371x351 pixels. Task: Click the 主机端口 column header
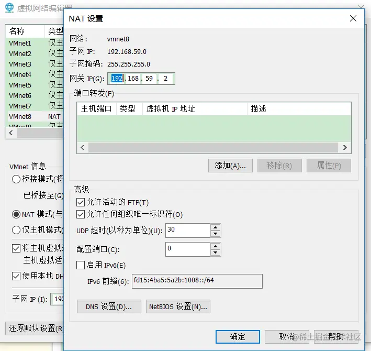point(96,109)
